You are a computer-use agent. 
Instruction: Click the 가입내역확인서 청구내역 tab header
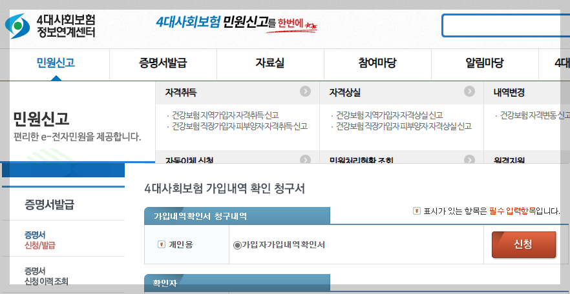tap(237, 216)
